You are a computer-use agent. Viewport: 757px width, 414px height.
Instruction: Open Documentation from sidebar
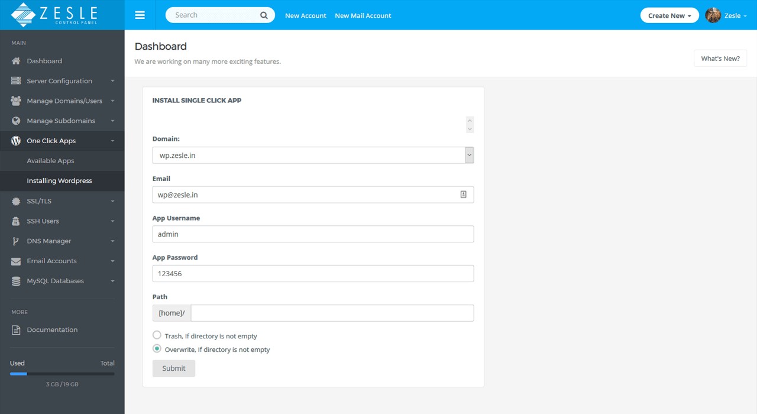pyautogui.click(x=52, y=330)
